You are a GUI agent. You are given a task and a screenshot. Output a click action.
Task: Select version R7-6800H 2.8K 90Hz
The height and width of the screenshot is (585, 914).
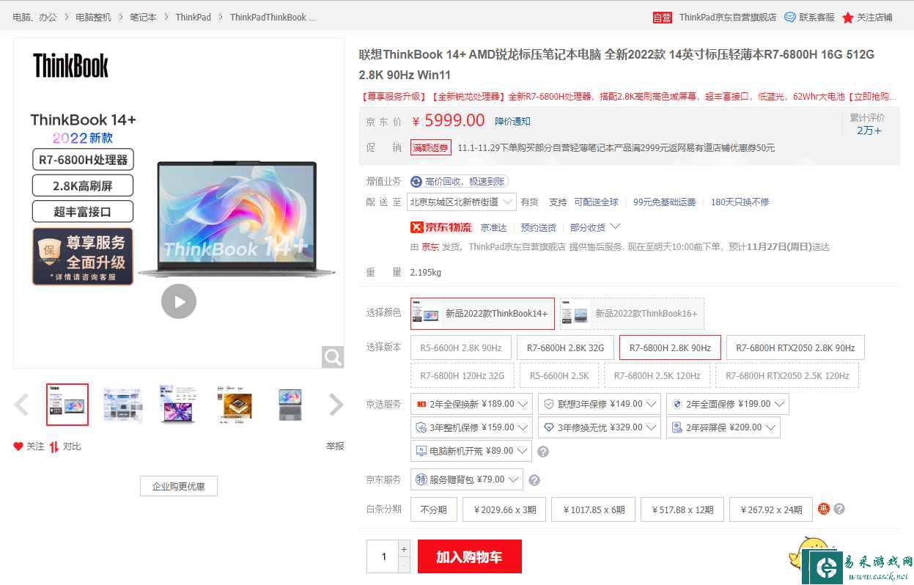[x=670, y=347]
